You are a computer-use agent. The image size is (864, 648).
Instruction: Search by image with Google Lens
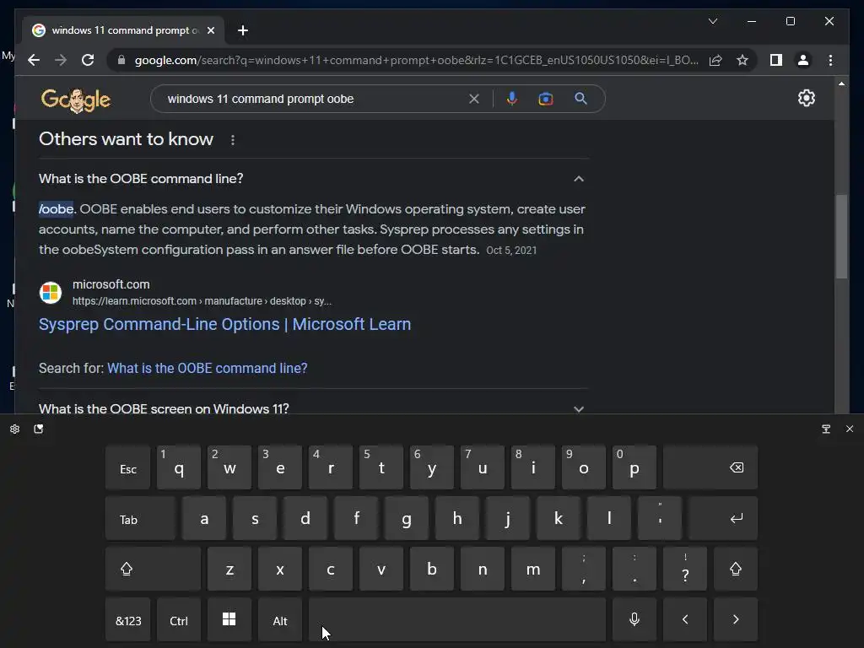click(546, 99)
